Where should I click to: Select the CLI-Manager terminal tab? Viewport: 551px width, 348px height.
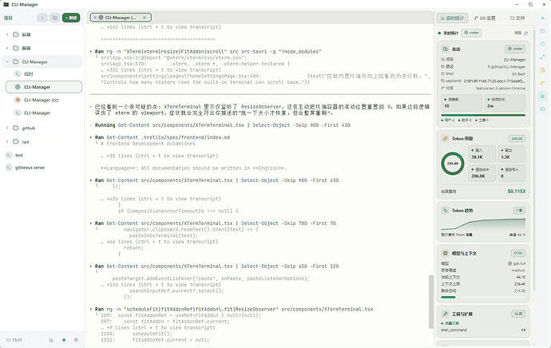121,18
